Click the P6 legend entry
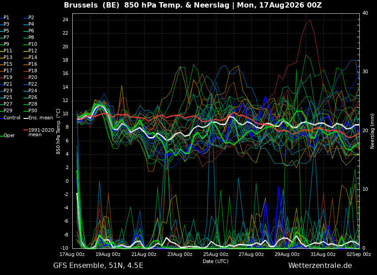The width and height of the screenshot is (377, 275). (29, 31)
